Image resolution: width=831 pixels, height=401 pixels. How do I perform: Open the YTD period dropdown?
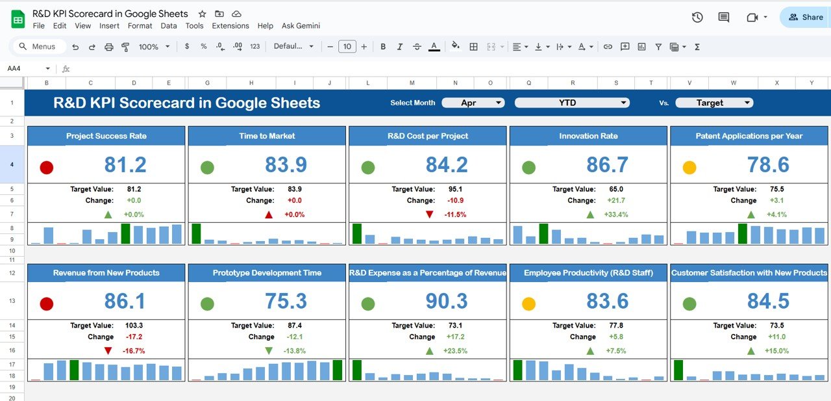(x=572, y=102)
